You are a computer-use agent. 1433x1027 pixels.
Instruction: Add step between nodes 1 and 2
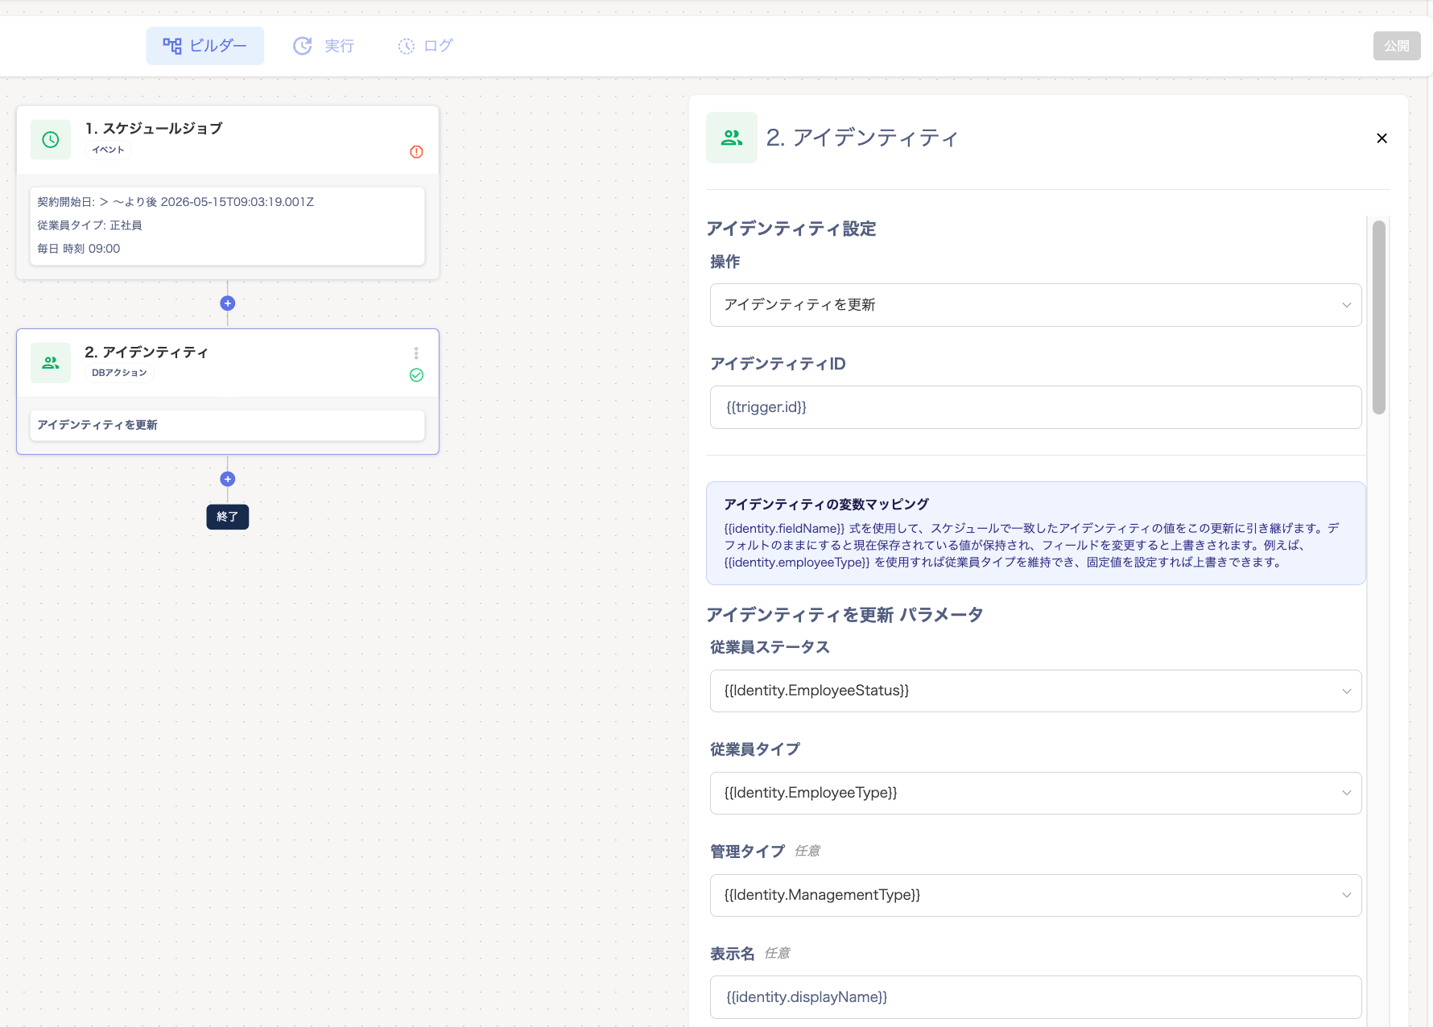click(228, 303)
